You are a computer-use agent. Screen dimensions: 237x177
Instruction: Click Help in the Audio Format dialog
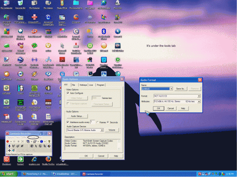183,108
